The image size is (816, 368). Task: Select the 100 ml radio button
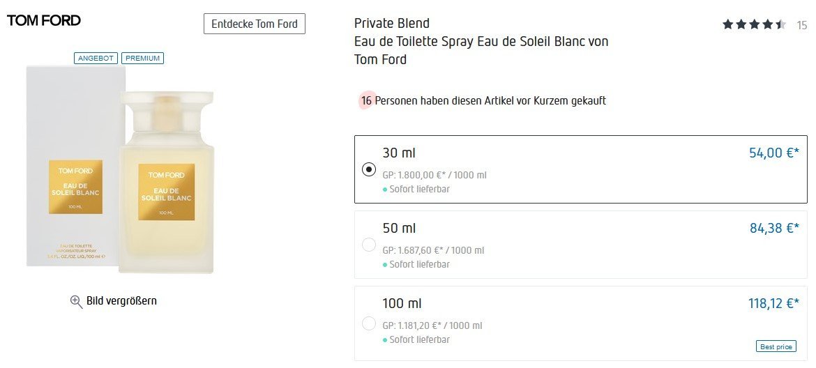[370, 323]
